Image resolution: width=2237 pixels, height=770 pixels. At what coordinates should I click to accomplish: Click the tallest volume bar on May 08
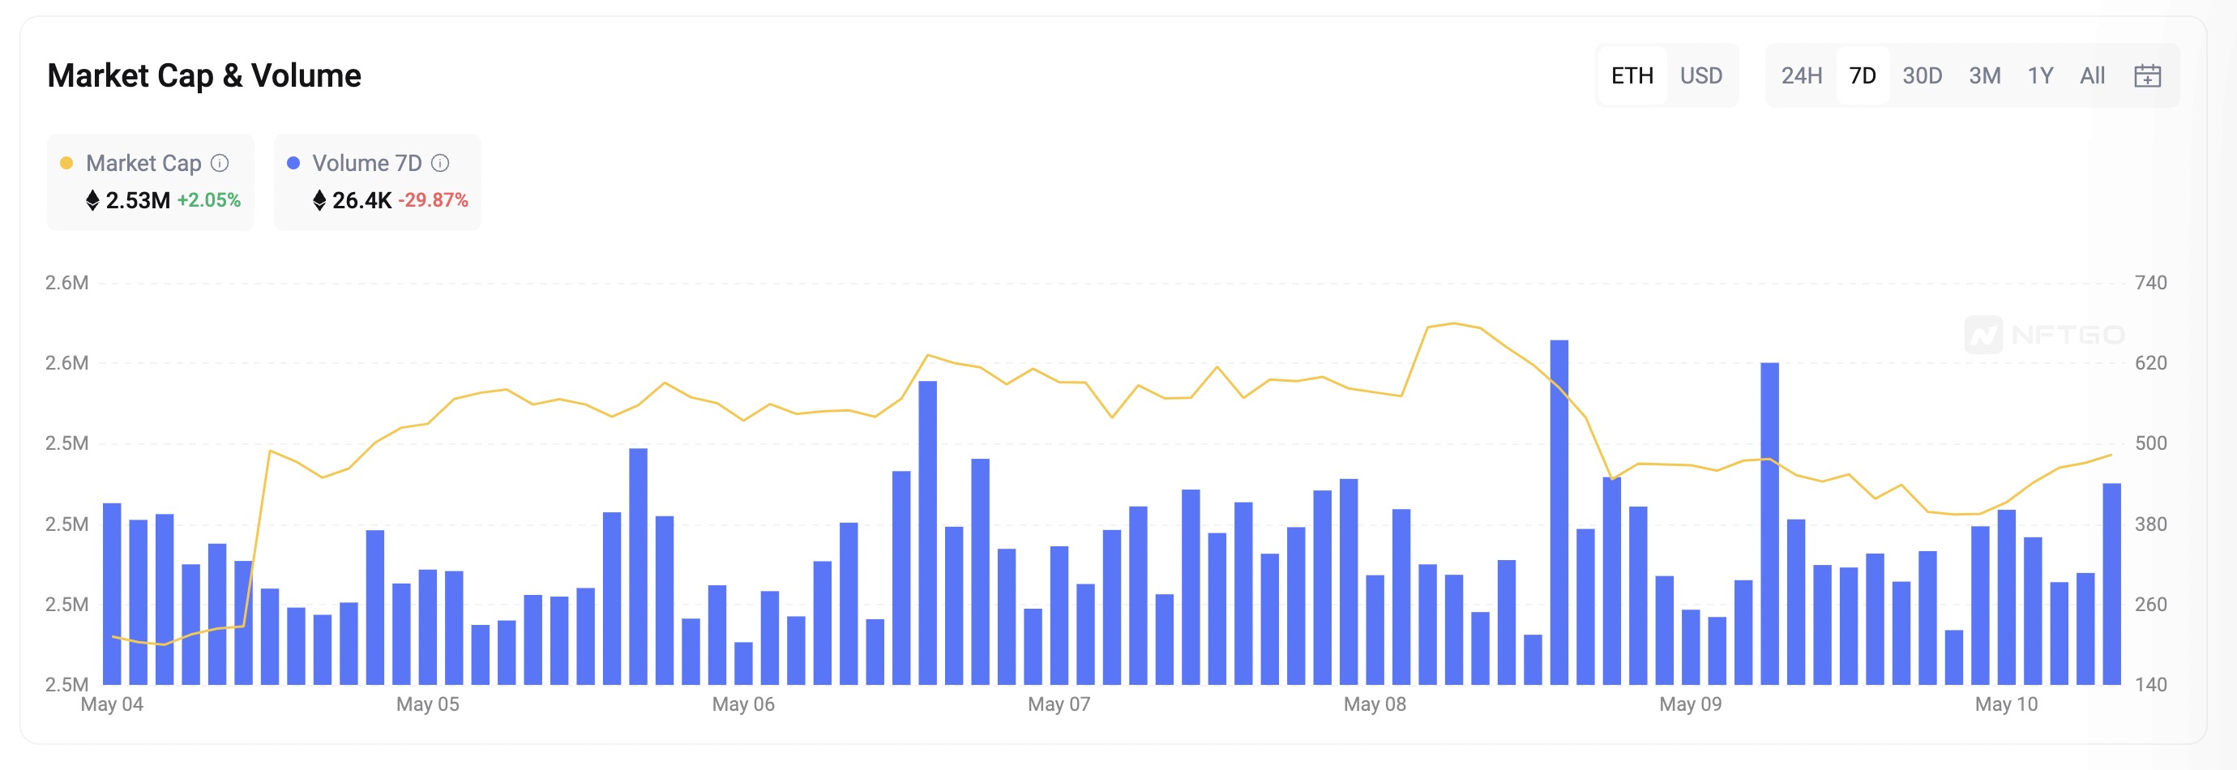tap(1559, 512)
